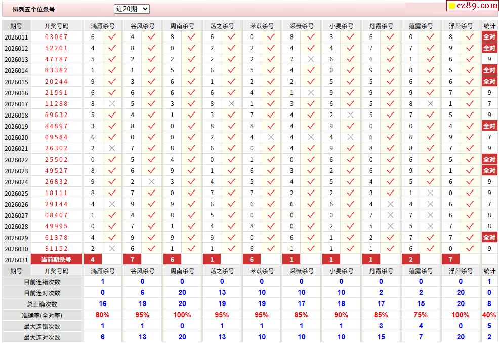This screenshot has height=343, width=499.
Task: Click the red 全对 badge in row 2026029
Action: pos(489,238)
